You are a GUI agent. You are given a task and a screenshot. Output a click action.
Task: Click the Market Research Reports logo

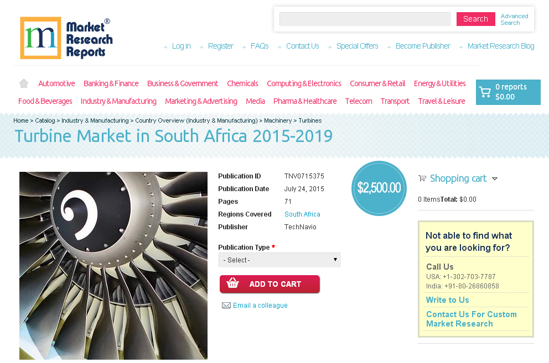(x=66, y=37)
